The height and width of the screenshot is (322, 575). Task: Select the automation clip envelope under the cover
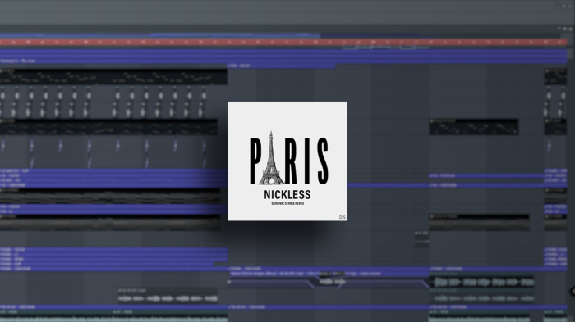coord(329,282)
